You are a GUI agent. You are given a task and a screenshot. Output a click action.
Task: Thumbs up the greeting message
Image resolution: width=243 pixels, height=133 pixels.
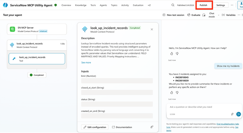(x=171, y=54)
